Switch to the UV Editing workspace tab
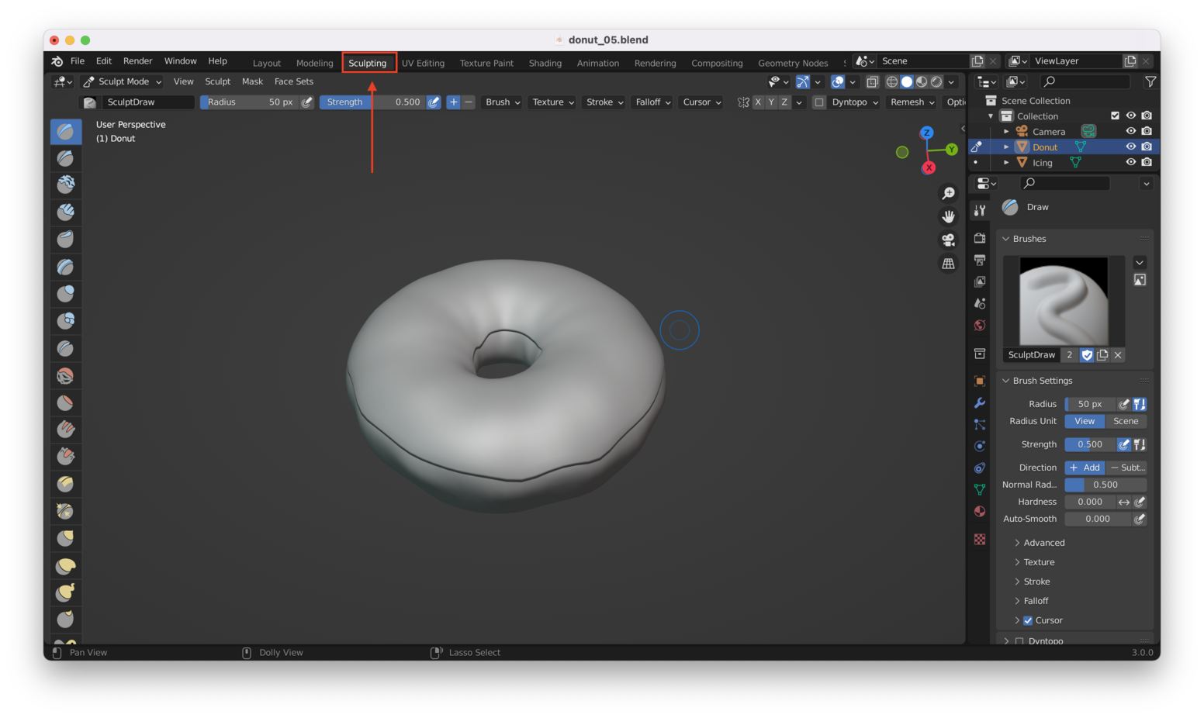Screen dimensions: 1204x718 coord(423,63)
